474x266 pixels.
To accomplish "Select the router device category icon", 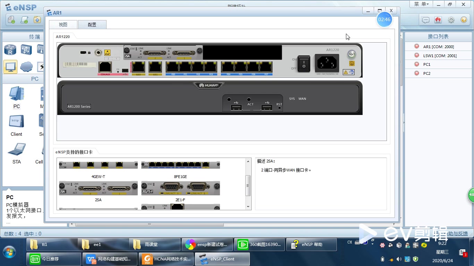I will (10, 50).
